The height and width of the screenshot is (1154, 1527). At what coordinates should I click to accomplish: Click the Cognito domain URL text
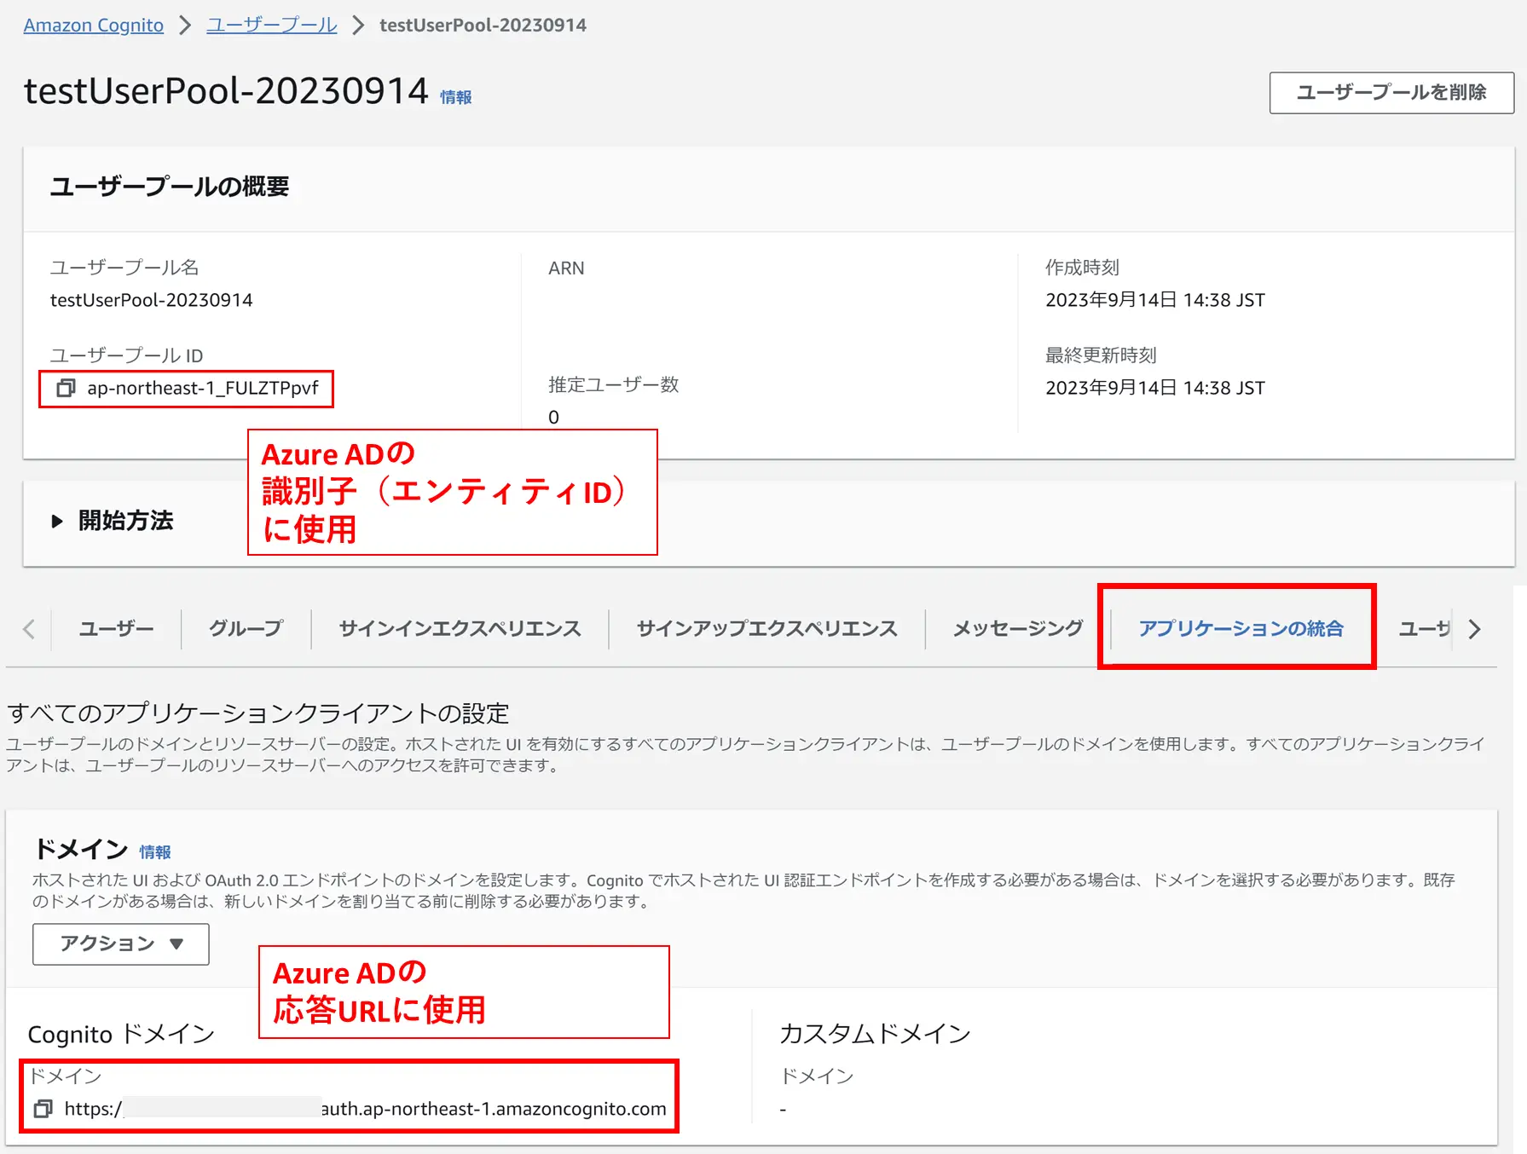tap(365, 1109)
